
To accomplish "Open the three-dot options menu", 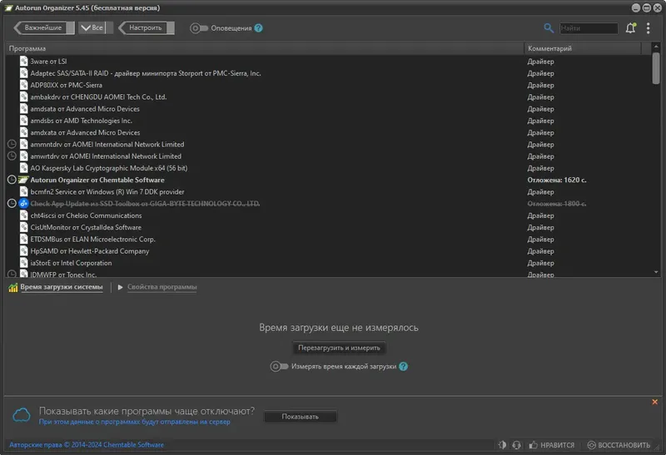I will click(648, 28).
